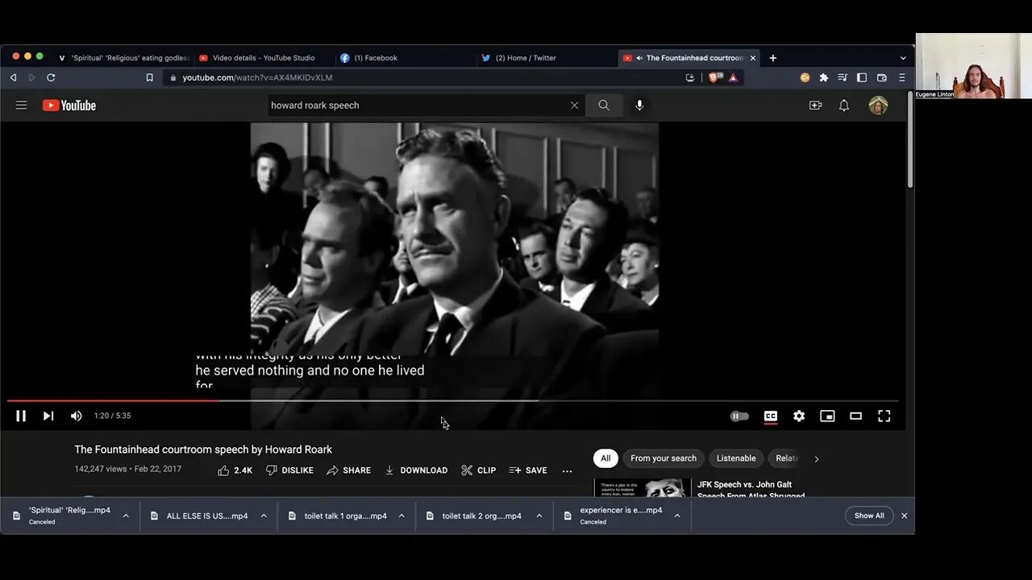The width and height of the screenshot is (1032, 580).
Task: Expand options for toilet talk 2 download
Action: tap(539, 516)
